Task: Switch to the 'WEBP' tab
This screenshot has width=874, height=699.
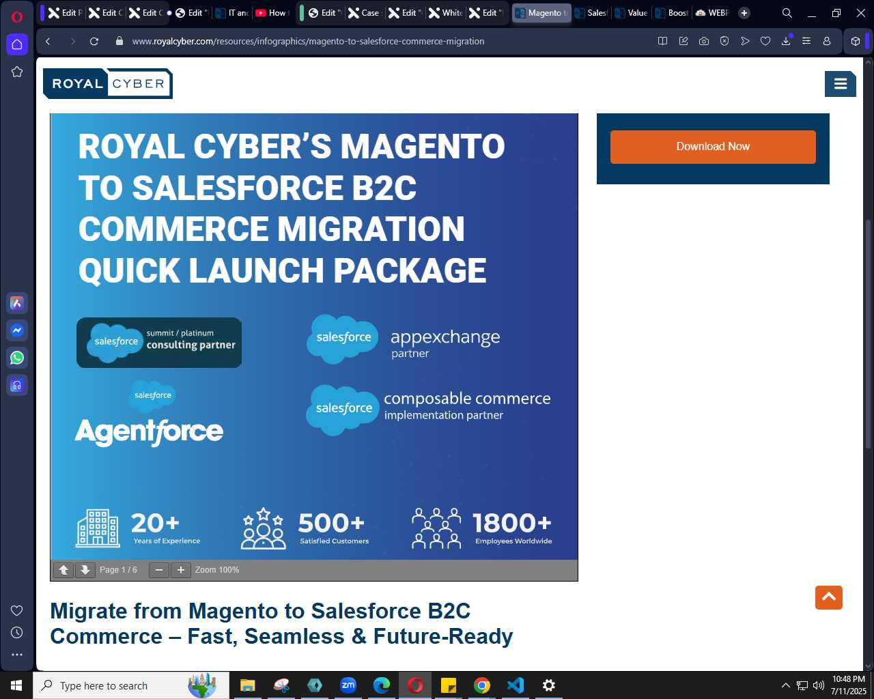Action: pos(712,13)
